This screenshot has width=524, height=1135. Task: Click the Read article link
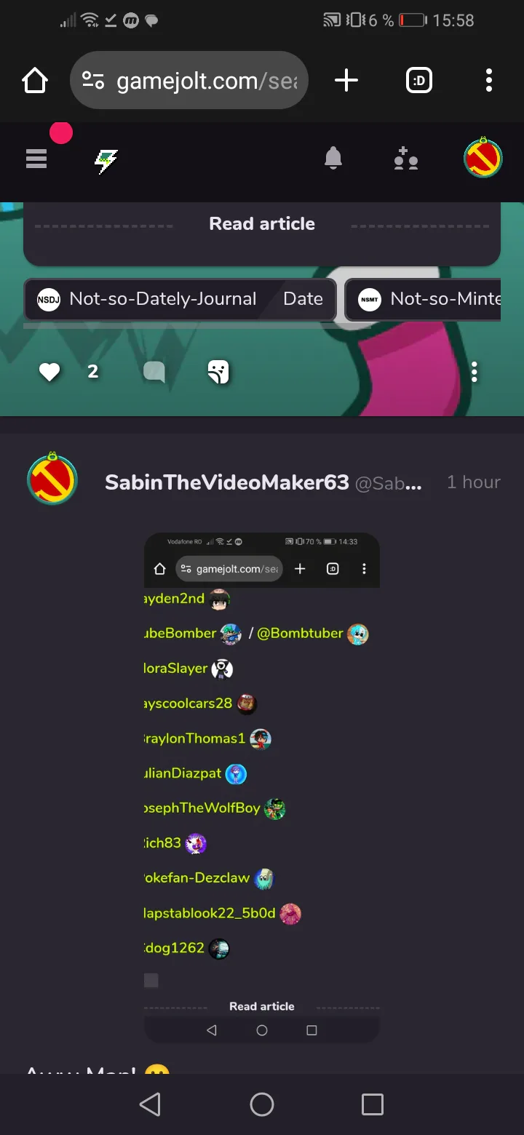[x=262, y=223]
